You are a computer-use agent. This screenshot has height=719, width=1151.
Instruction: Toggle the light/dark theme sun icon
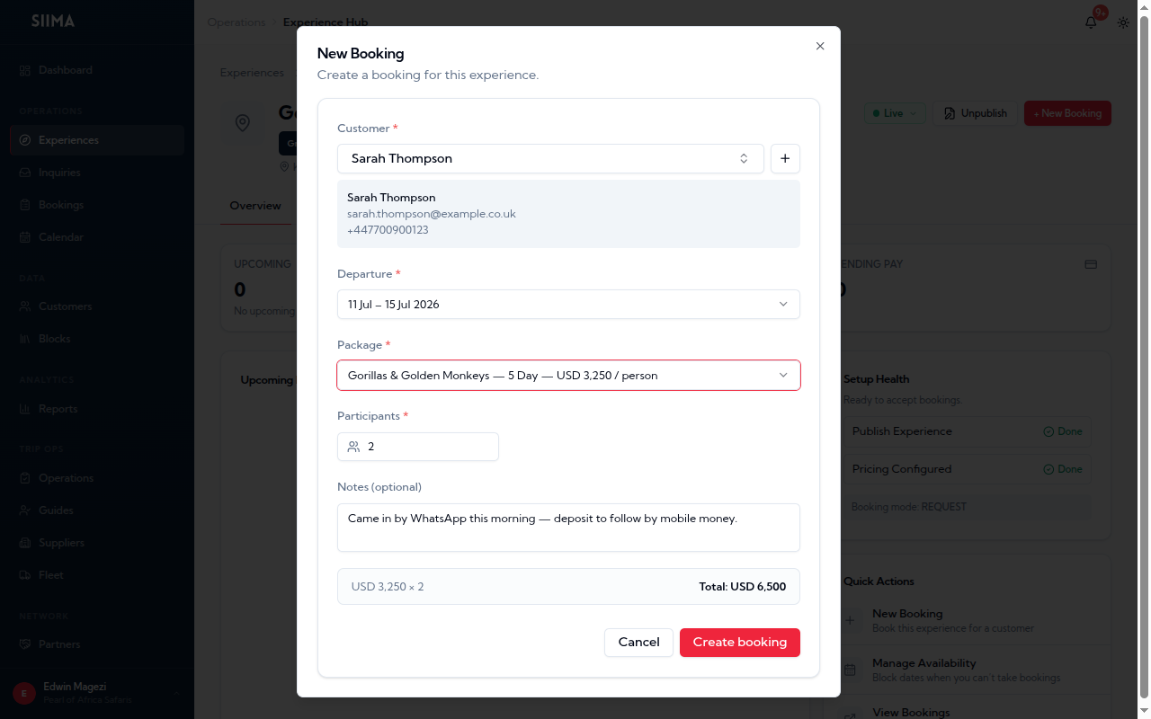(x=1123, y=22)
